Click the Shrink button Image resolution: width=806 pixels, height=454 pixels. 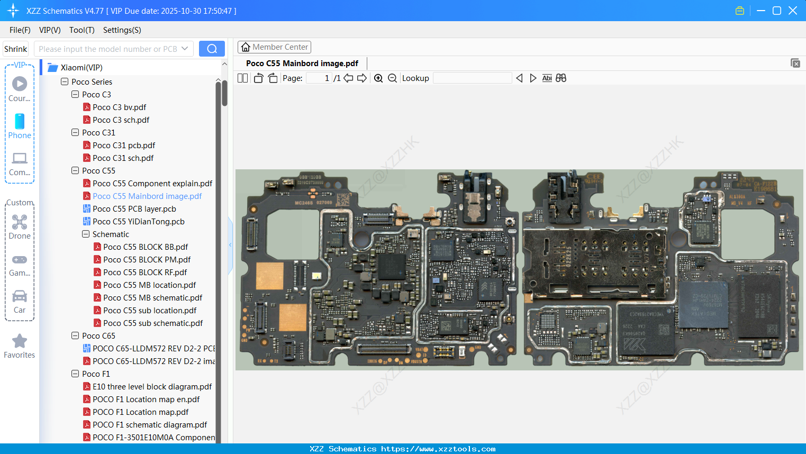point(15,48)
